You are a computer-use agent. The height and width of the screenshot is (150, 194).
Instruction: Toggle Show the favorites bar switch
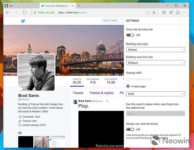pyautogui.click(x=130, y=35)
